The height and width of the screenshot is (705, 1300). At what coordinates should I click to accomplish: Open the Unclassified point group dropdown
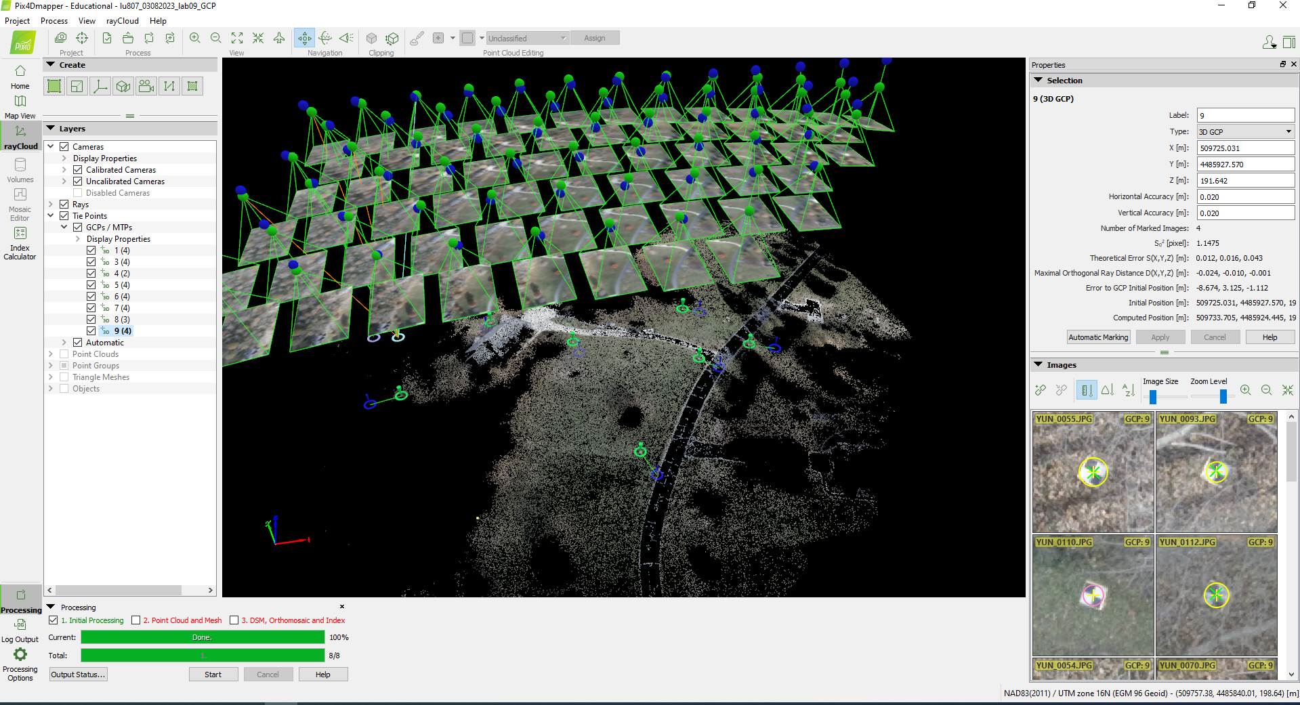pyautogui.click(x=528, y=38)
